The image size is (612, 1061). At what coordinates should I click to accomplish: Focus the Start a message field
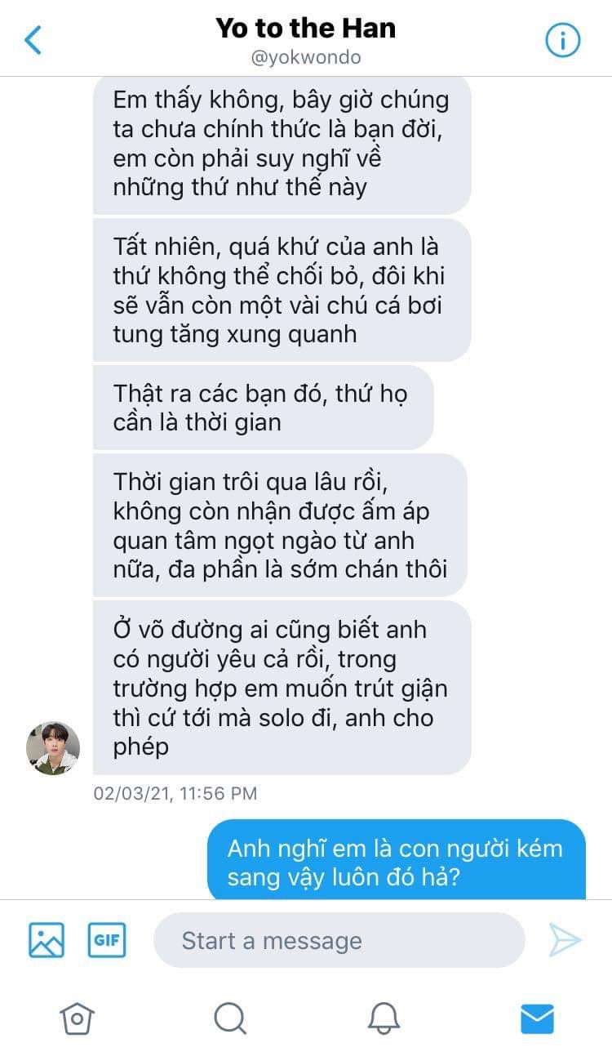point(339,940)
